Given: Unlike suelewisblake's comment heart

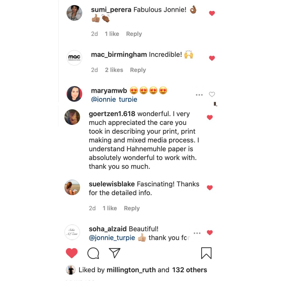Looking at the screenshot, I should click(x=210, y=188).
